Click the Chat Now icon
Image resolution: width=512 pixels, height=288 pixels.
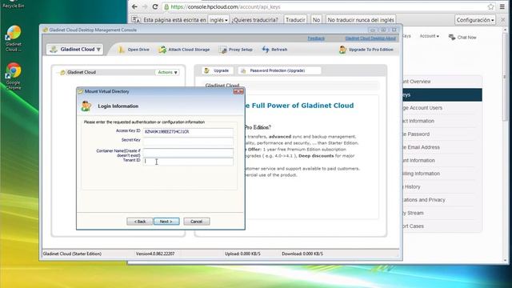pyautogui.click(x=452, y=38)
